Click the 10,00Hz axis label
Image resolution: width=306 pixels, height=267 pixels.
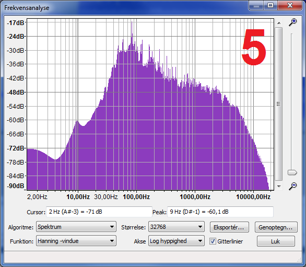78,196
